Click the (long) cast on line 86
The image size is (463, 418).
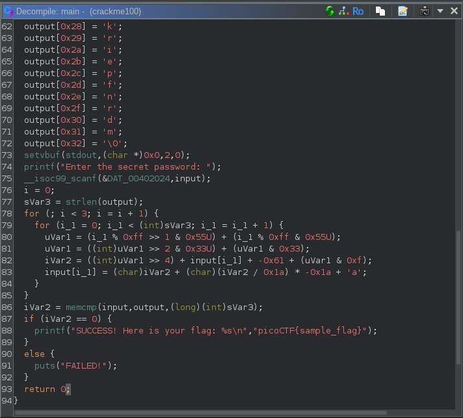click(185, 307)
